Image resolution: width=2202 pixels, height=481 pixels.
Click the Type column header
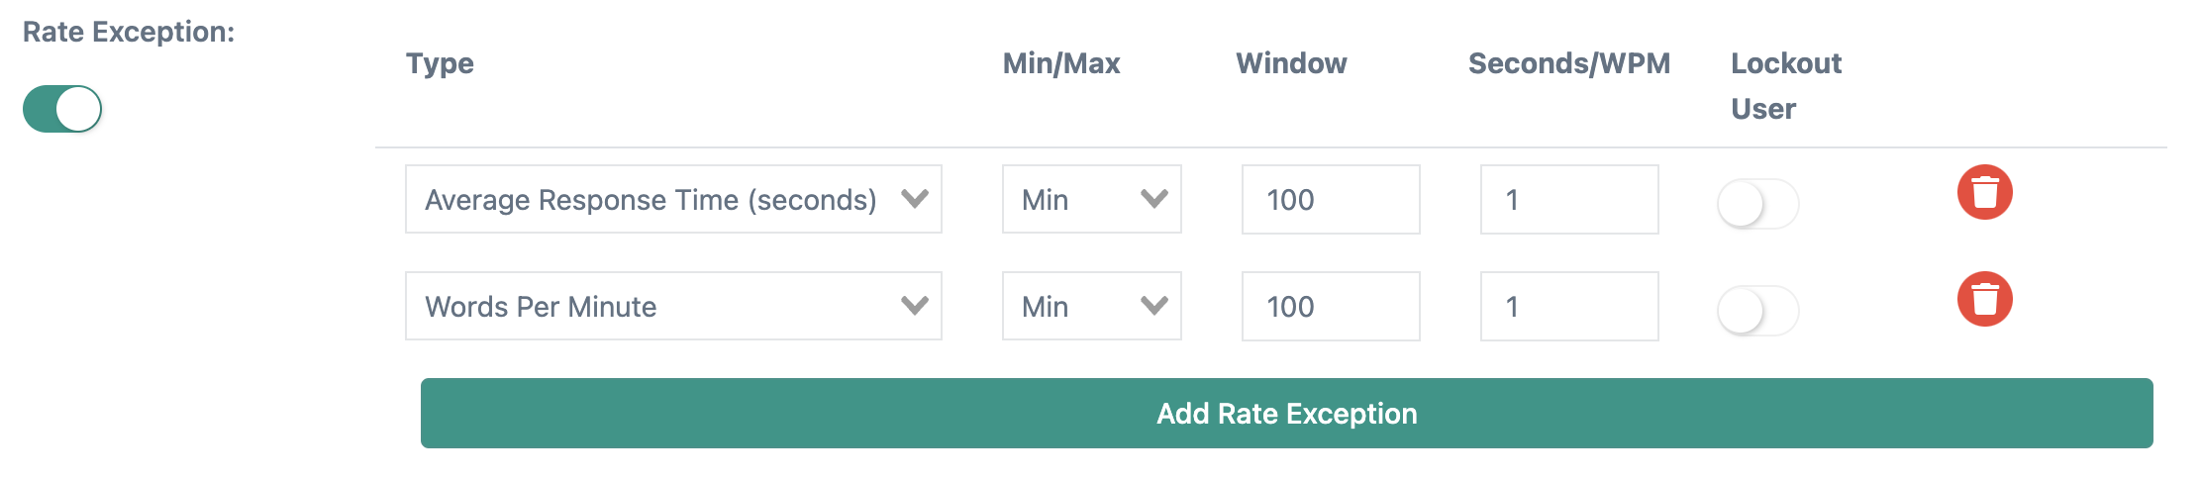pos(440,64)
